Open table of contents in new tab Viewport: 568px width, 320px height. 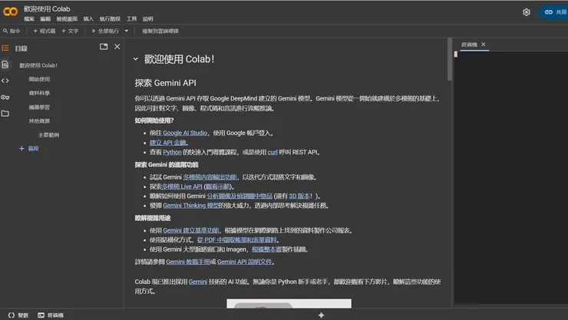coord(104,47)
